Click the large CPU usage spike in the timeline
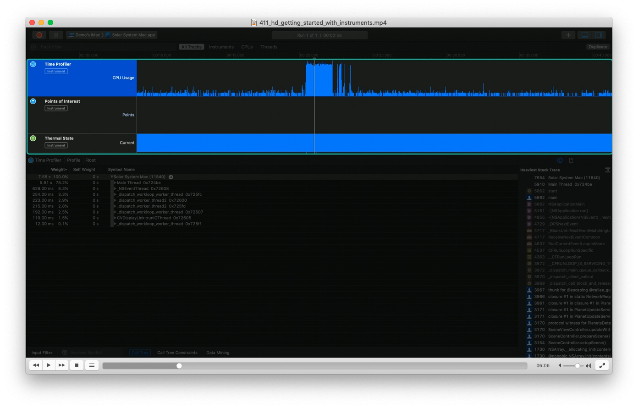Viewport: 638px width, 408px height. pos(319,79)
